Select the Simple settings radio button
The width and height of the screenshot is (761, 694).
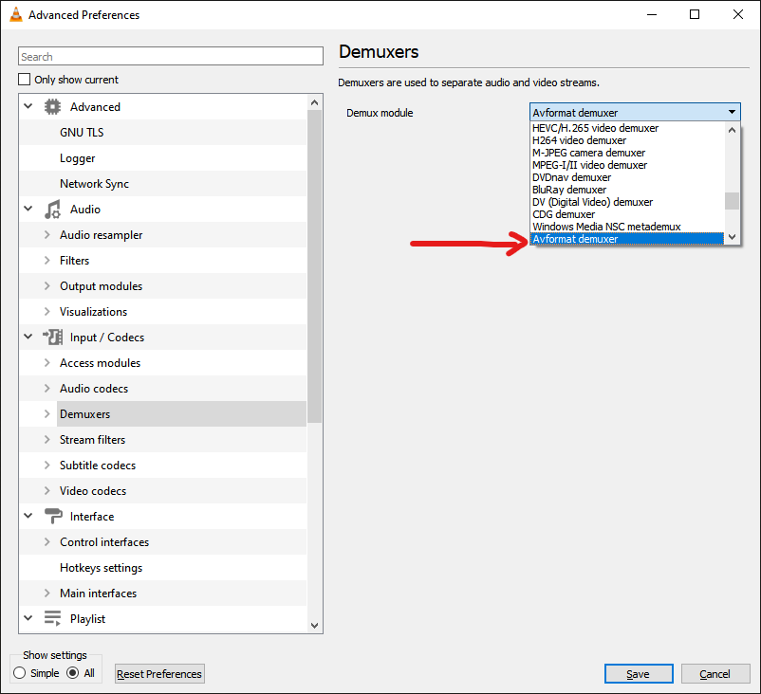coord(20,673)
